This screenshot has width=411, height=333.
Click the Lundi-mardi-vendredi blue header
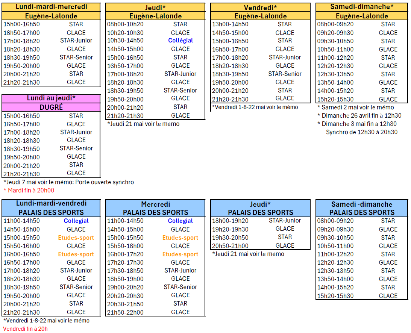point(51,203)
